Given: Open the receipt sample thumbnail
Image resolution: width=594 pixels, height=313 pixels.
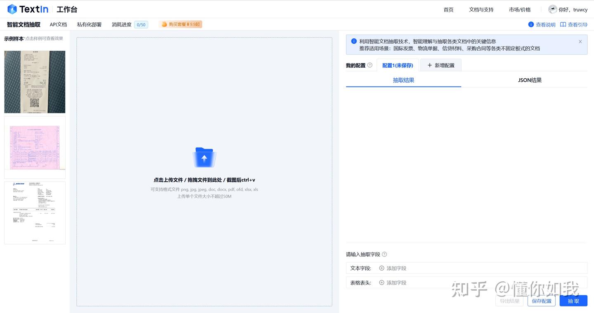Looking at the screenshot, I should [x=35, y=81].
